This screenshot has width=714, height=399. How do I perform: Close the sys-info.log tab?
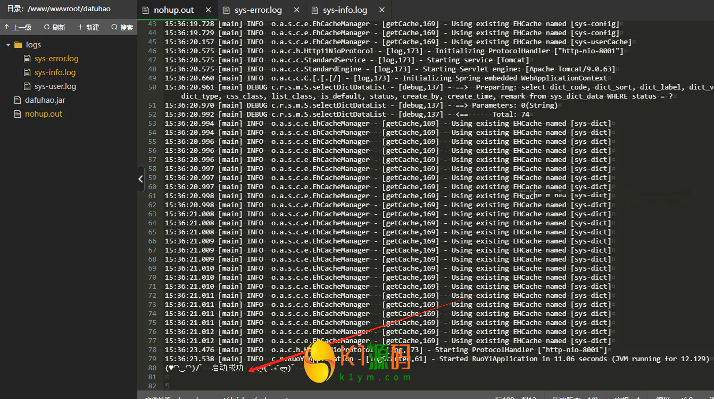pyautogui.click(x=381, y=10)
